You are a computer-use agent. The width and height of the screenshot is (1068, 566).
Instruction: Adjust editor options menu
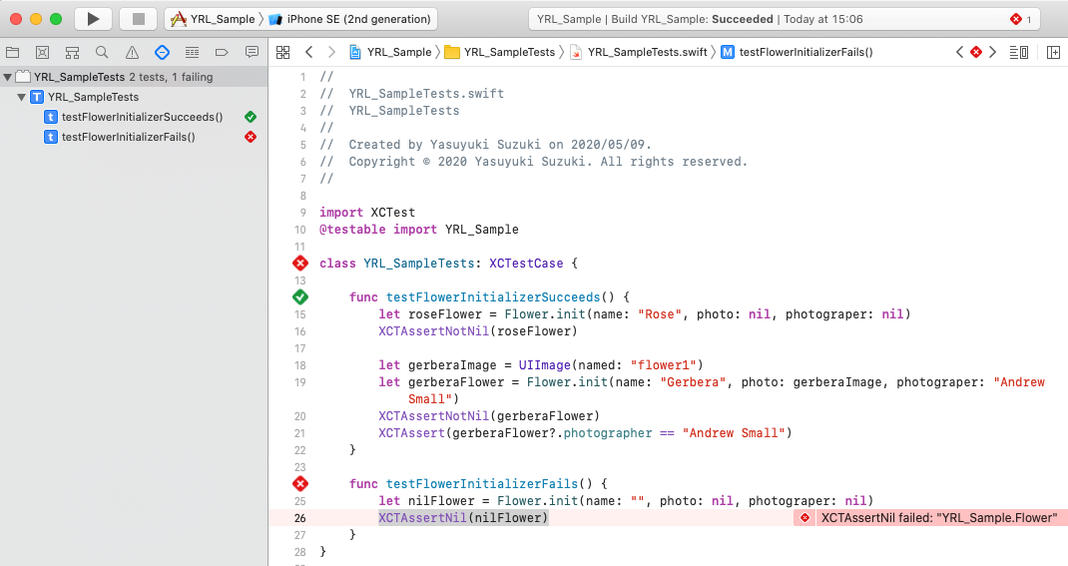[x=1019, y=53]
